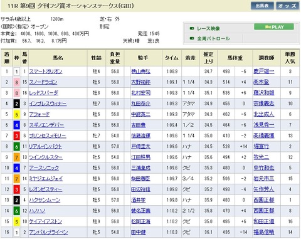Open horse ツインクルスター
The image size is (301, 239).
(46, 157)
